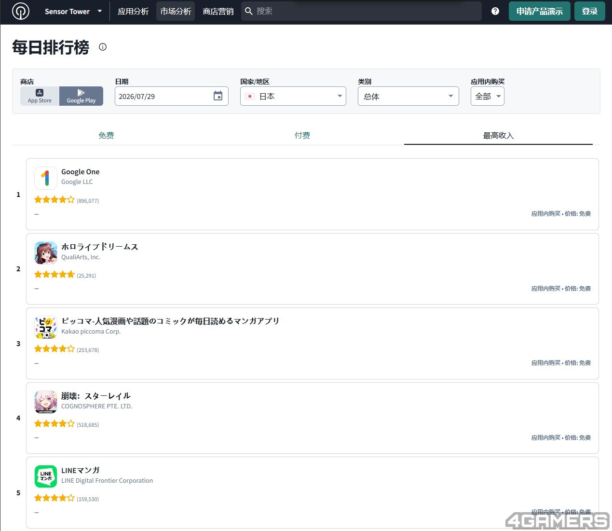Screen dimensions: 612x531
Task: Open publisher Kakao piccoma Corp.
Action: [x=91, y=332]
